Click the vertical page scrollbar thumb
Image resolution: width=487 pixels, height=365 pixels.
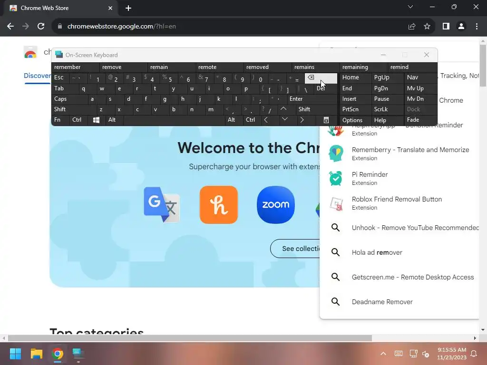click(x=483, y=66)
